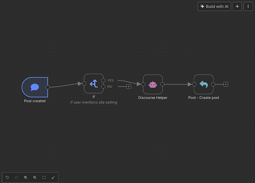The height and width of the screenshot is (183, 255).
Task: Select the Post created trigger node
Action: (x=35, y=87)
